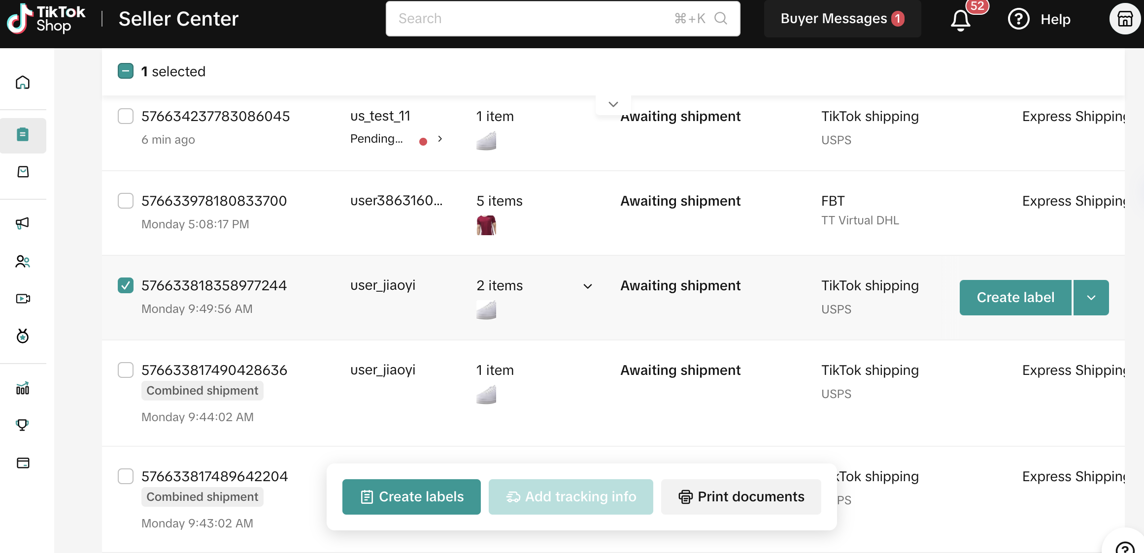Click the notification bell icon
This screenshot has height=553, width=1144.
click(960, 20)
